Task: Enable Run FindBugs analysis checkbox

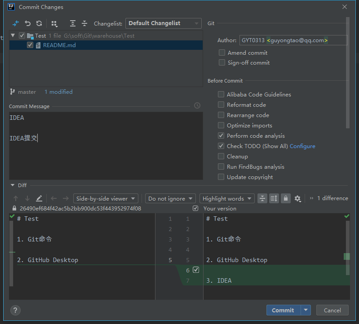Action: (x=221, y=166)
